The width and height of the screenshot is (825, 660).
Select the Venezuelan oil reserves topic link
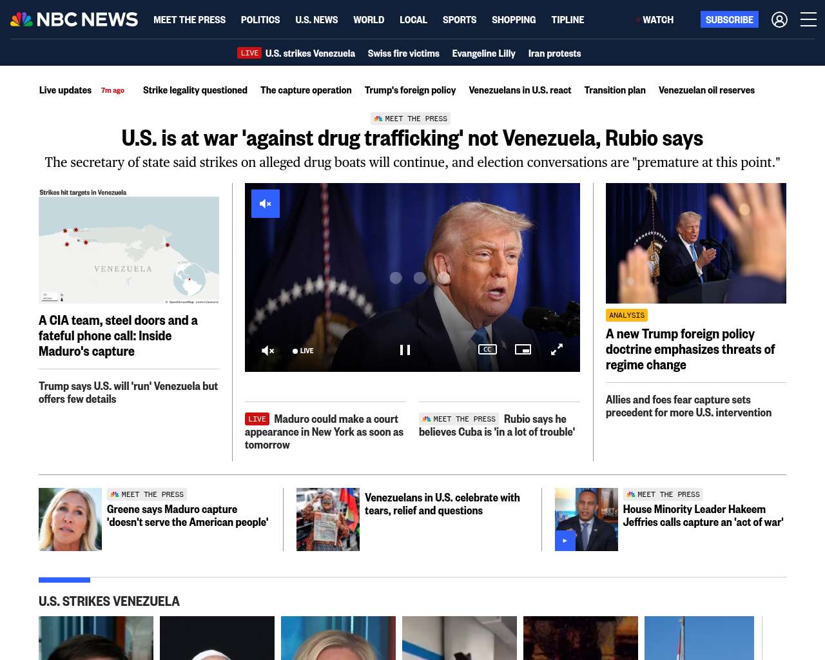click(x=706, y=90)
